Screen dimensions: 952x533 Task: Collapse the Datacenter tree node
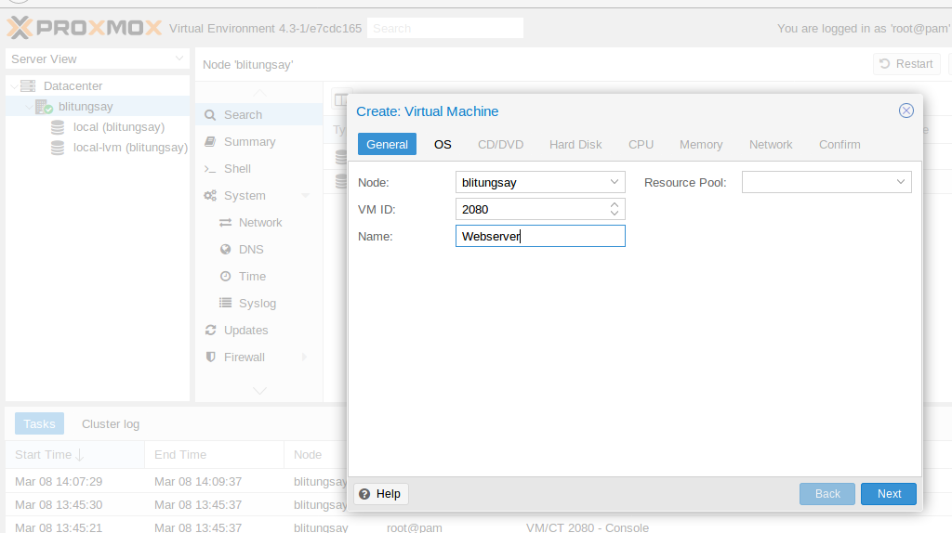(14, 86)
